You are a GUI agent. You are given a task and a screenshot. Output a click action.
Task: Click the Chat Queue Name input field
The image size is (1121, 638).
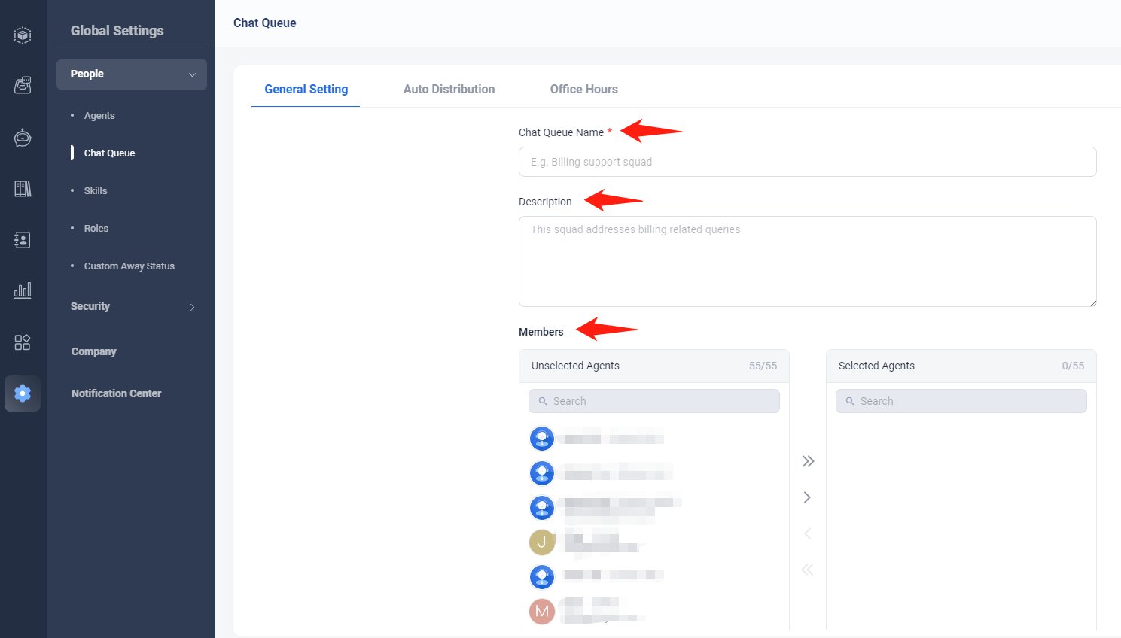tap(807, 162)
